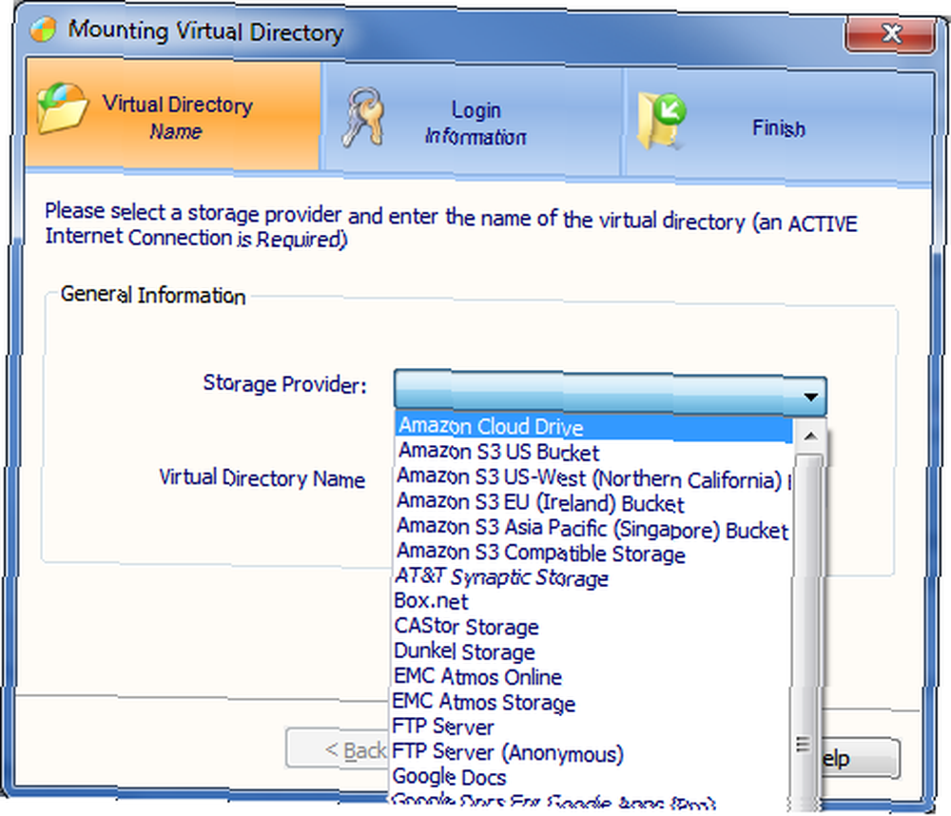Click the keys icon for Login Information

click(362, 117)
